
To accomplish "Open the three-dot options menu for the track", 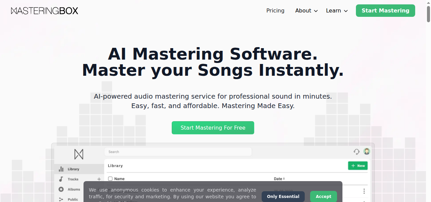I will click(x=364, y=191).
